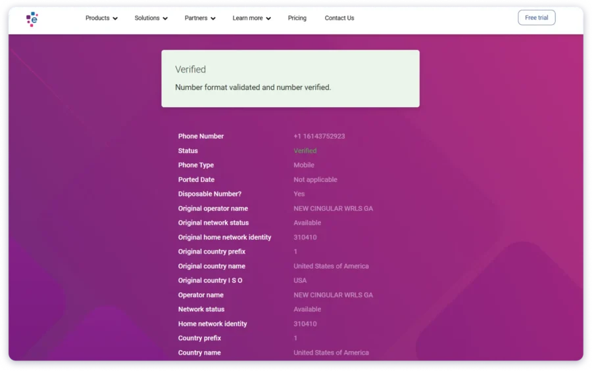Click the green Verified status value
The width and height of the screenshot is (592, 371).
[305, 151]
